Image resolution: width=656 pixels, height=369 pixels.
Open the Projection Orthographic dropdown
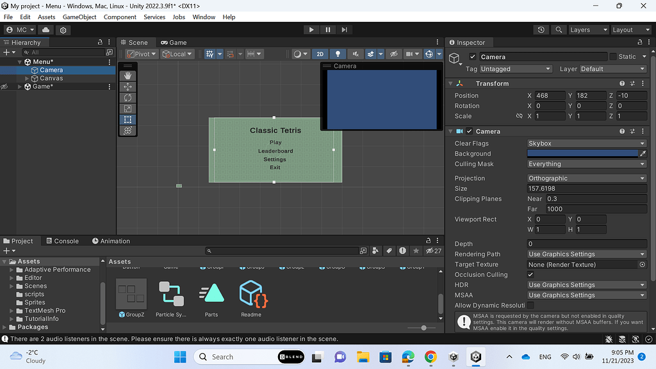[x=586, y=178]
